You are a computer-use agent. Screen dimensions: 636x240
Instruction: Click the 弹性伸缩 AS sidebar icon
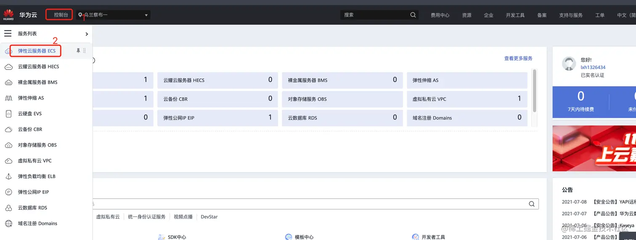coord(8,98)
